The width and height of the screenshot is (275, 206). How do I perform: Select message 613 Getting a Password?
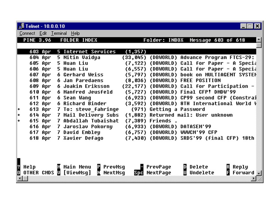click(137, 110)
